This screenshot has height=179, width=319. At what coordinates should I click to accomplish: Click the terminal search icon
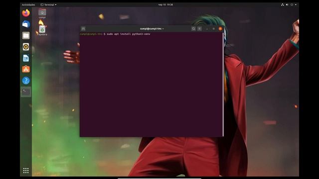193,29
